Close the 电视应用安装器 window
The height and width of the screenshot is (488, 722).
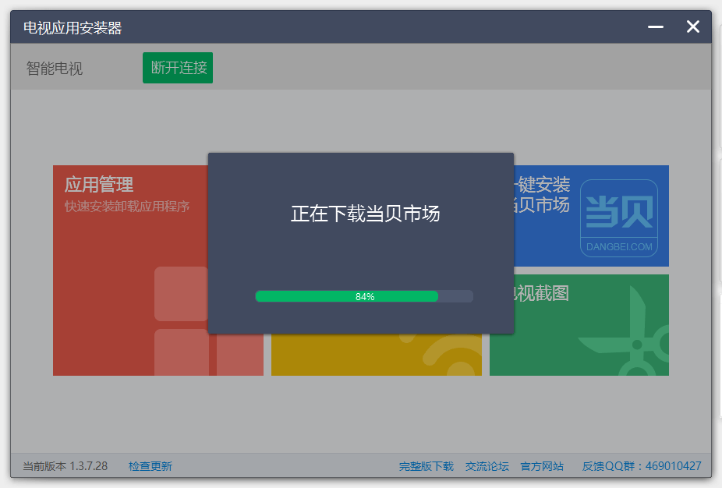[x=693, y=27]
